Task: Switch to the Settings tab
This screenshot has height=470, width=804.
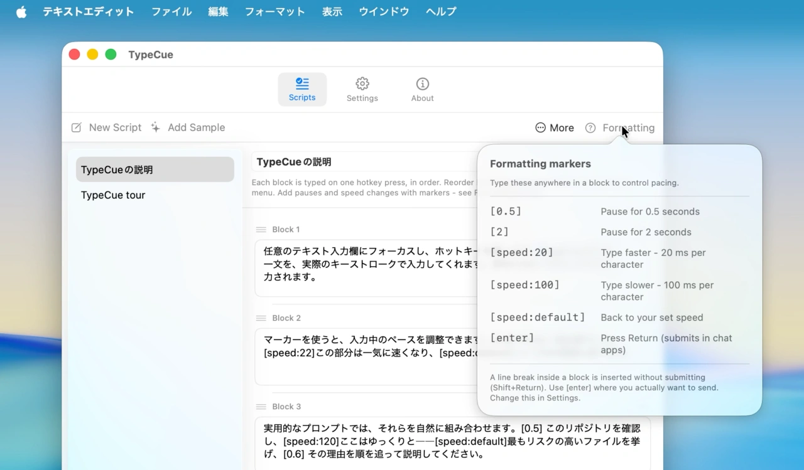Action: [362, 89]
